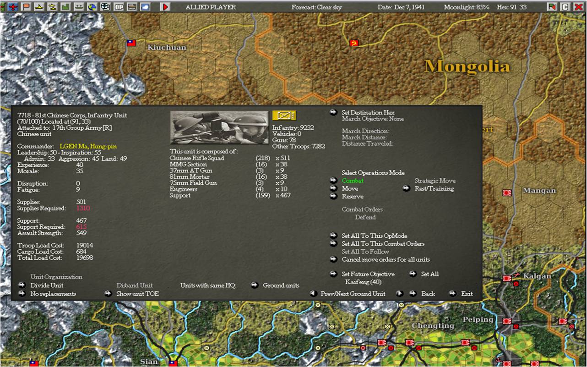587x367 pixels.
Task: Click the red airplane icon in the top toolbar
Action: (x=13, y=7)
